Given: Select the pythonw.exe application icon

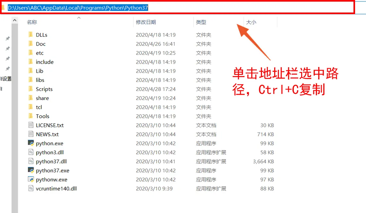Looking at the screenshot, I should [31, 179].
